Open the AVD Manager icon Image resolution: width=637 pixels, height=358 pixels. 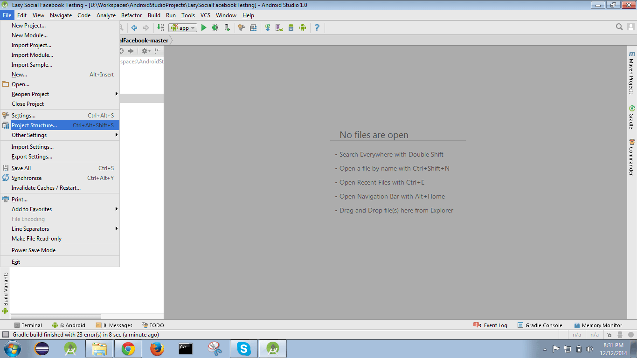click(279, 28)
